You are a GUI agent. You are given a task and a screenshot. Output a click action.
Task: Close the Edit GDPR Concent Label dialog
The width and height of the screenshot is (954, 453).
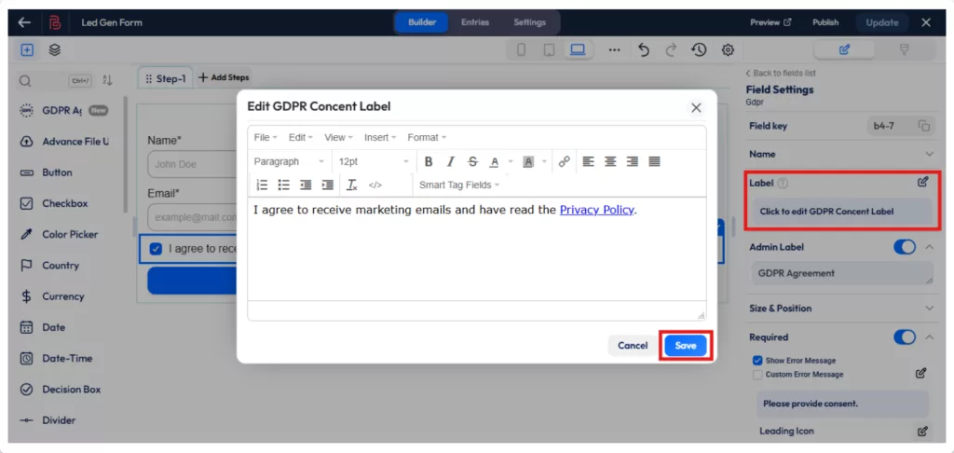[697, 108]
